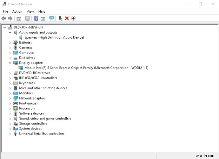The image size is (219, 159).
Task: Open the Properties toolbar icon
Action: (28, 18)
